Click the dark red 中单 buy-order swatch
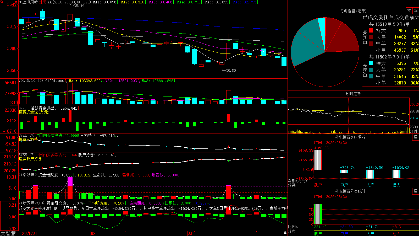The width and height of the screenshot is (419, 236). 371,44
